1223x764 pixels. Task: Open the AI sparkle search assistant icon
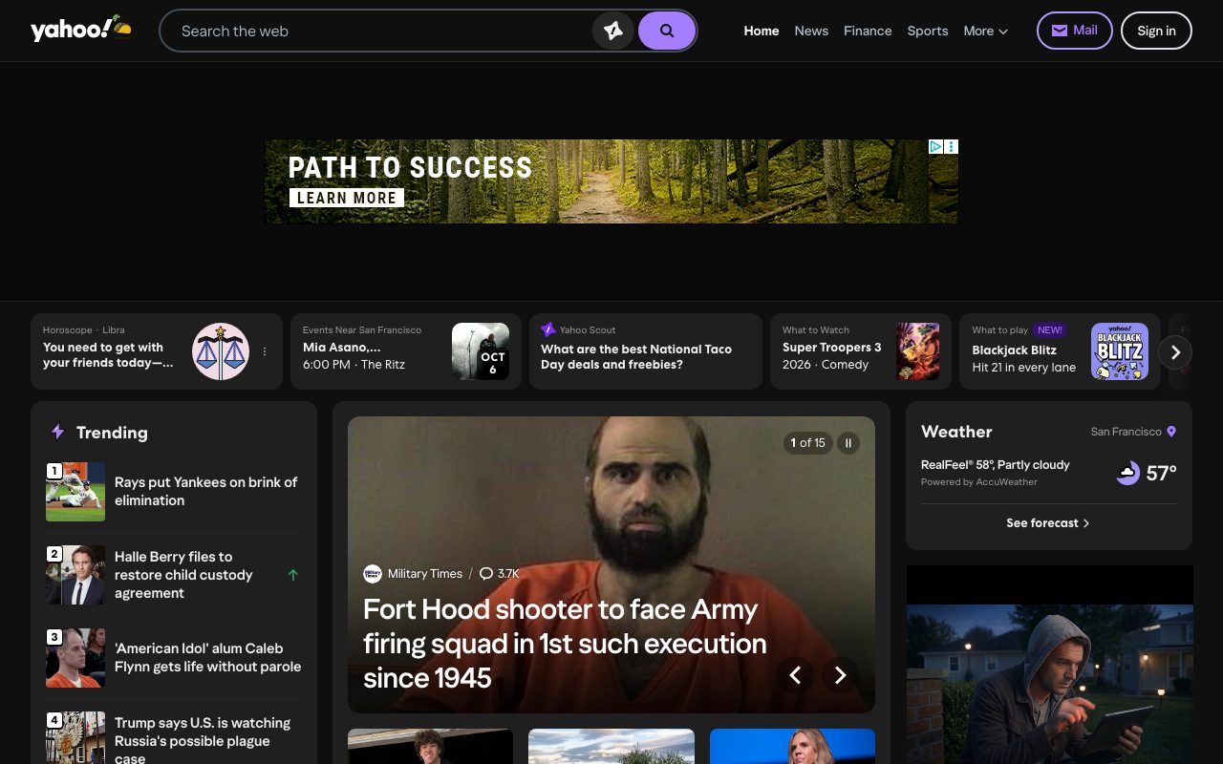(x=613, y=31)
